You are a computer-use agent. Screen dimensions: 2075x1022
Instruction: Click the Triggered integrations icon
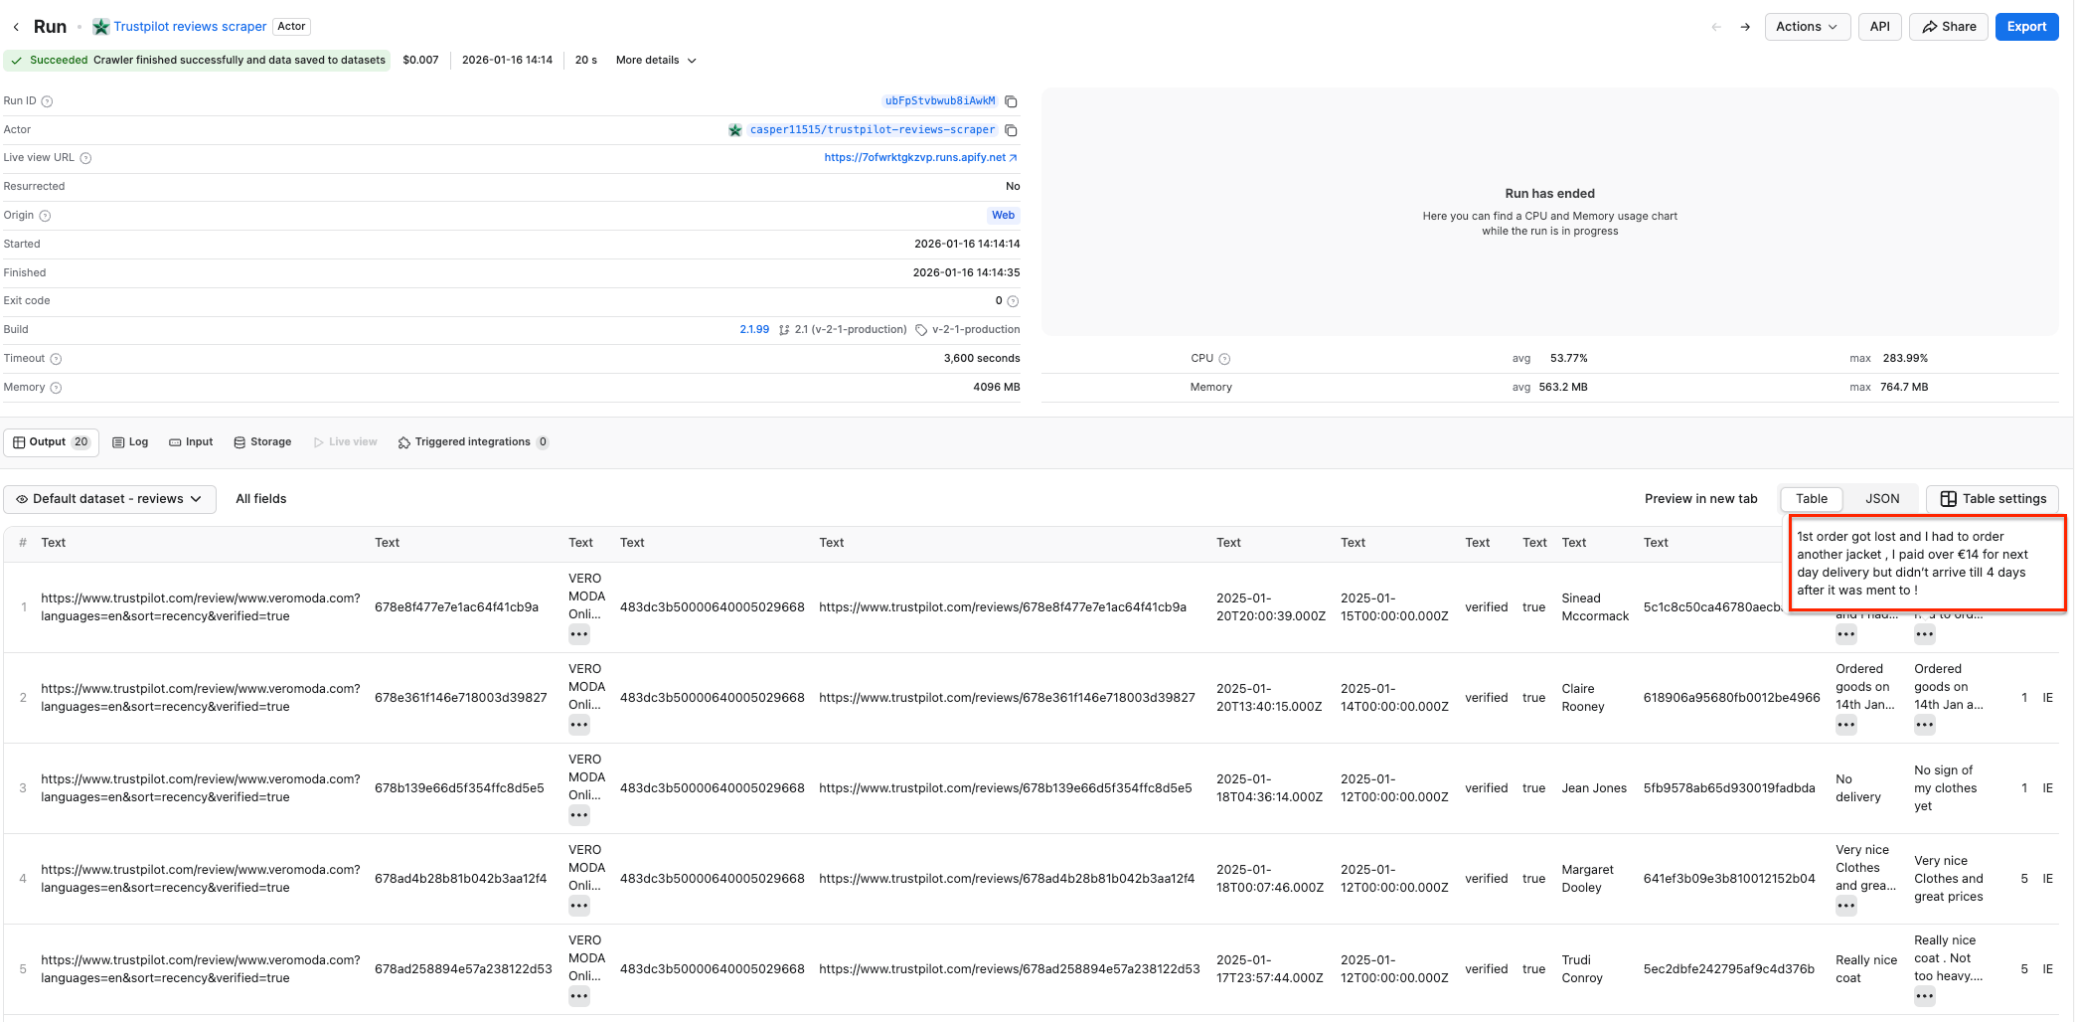point(403,441)
